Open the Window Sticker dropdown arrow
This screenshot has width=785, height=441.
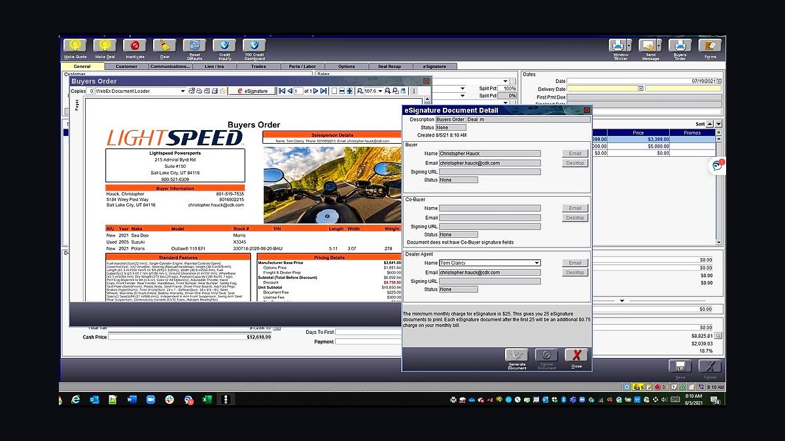pos(629,46)
